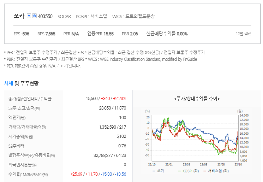Click the closing price 15,560 value
This screenshot has height=182, width=263.
tap(91, 98)
